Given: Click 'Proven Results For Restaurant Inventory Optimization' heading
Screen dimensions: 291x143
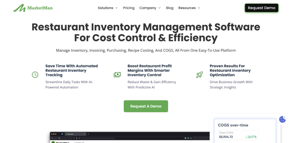Looking at the screenshot, I should point(230,70).
